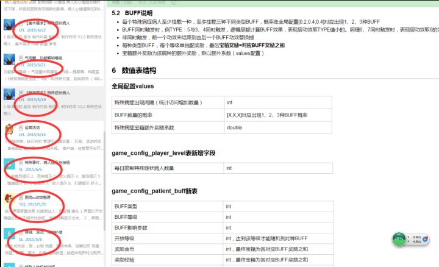The width and height of the screenshot is (439, 267).
Task: Click document icon of the 2015/6/22 note
Action: tap(21, 23)
